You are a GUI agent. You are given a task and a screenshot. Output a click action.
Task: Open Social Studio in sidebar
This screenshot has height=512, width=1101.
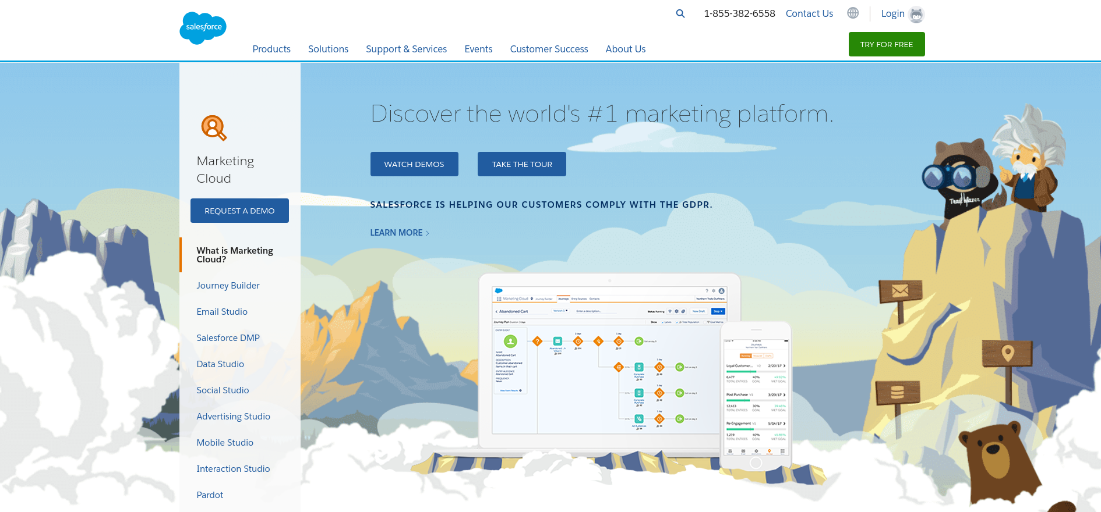[x=223, y=390]
